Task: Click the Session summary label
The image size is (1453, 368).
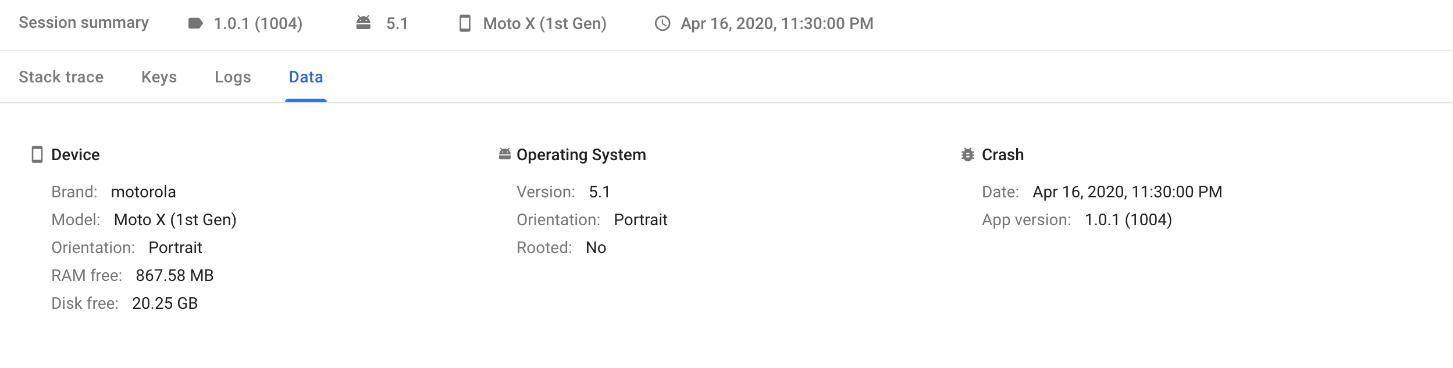Action: click(x=84, y=23)
